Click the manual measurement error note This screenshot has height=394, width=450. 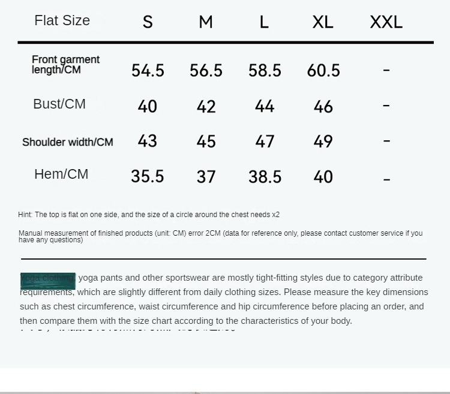[220, 236]
